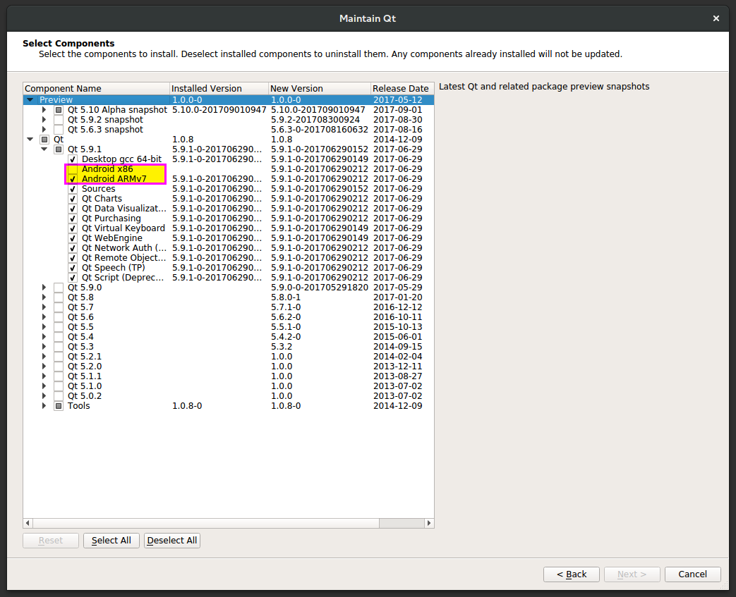736x597 pixels.
Task: Uncheck the Android ARMv7 checkbox
Action: [x=73, y=179]
